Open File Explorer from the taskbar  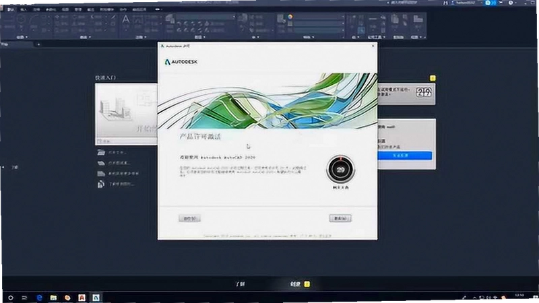53,298
